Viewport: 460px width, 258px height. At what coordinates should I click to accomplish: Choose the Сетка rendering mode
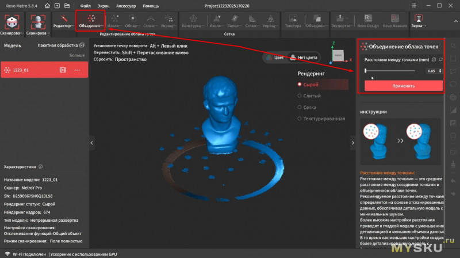tap(300, 107)
